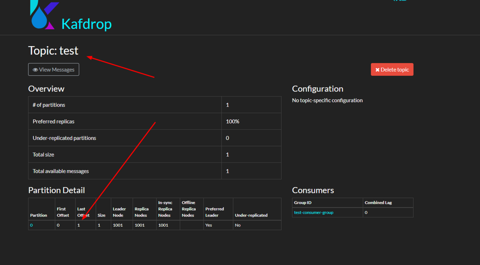480x265 pixels.
Task: Click the View Messages button
Action: click(x=54, y=69)
